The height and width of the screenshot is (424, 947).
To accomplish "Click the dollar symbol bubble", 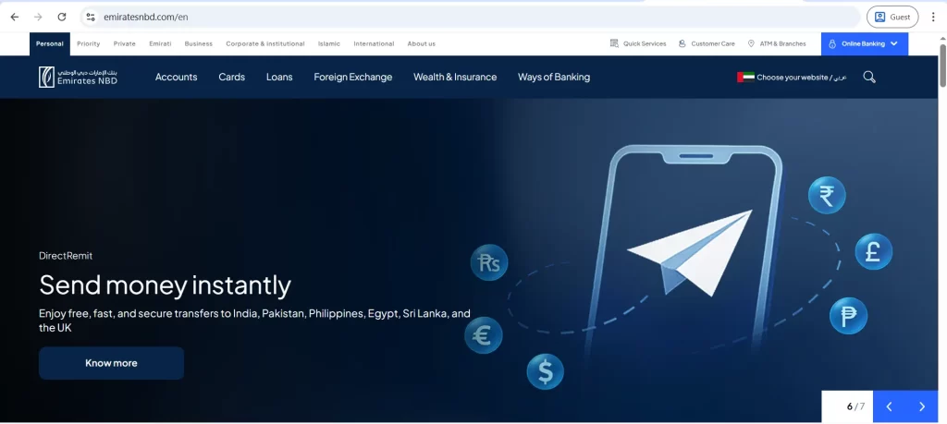I will [x=545, y=371].
